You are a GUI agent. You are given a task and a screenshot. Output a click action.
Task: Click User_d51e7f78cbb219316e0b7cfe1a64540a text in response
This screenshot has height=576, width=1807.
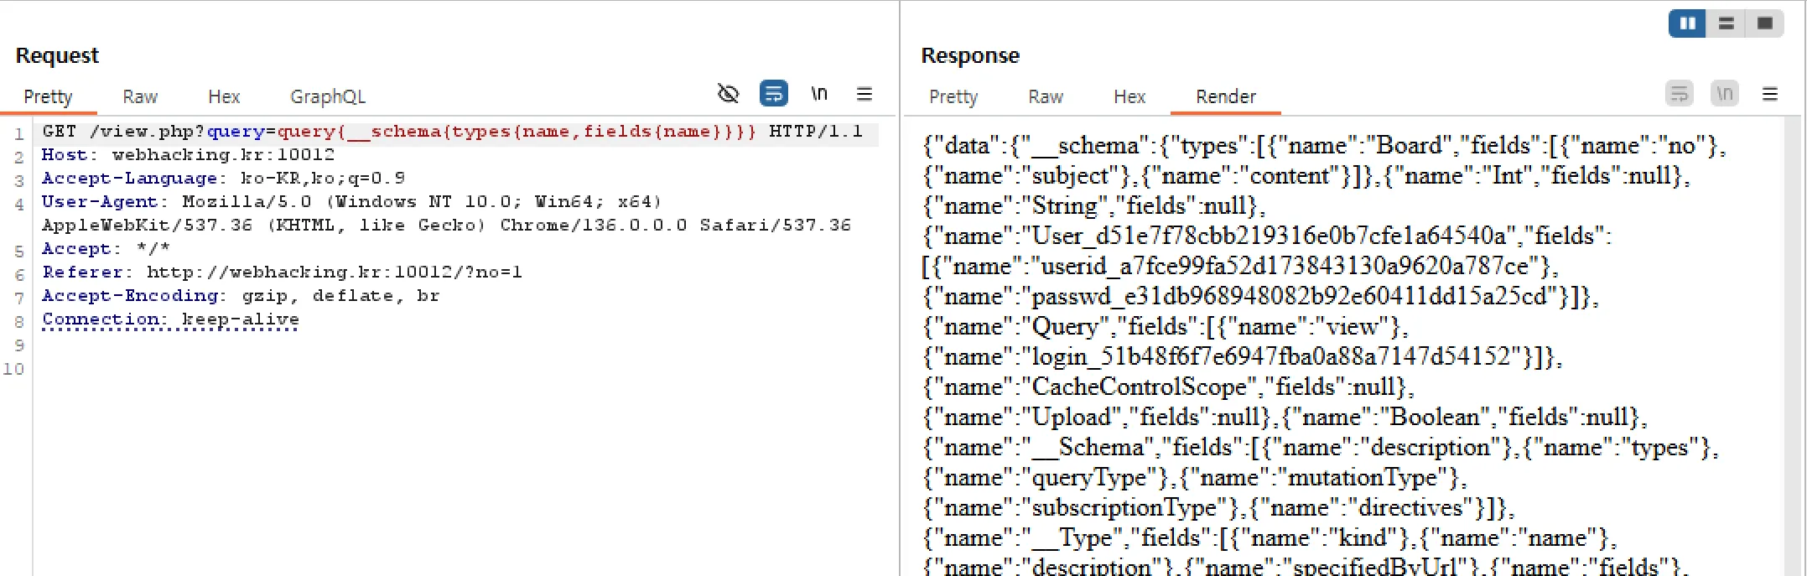(1269, 236)
